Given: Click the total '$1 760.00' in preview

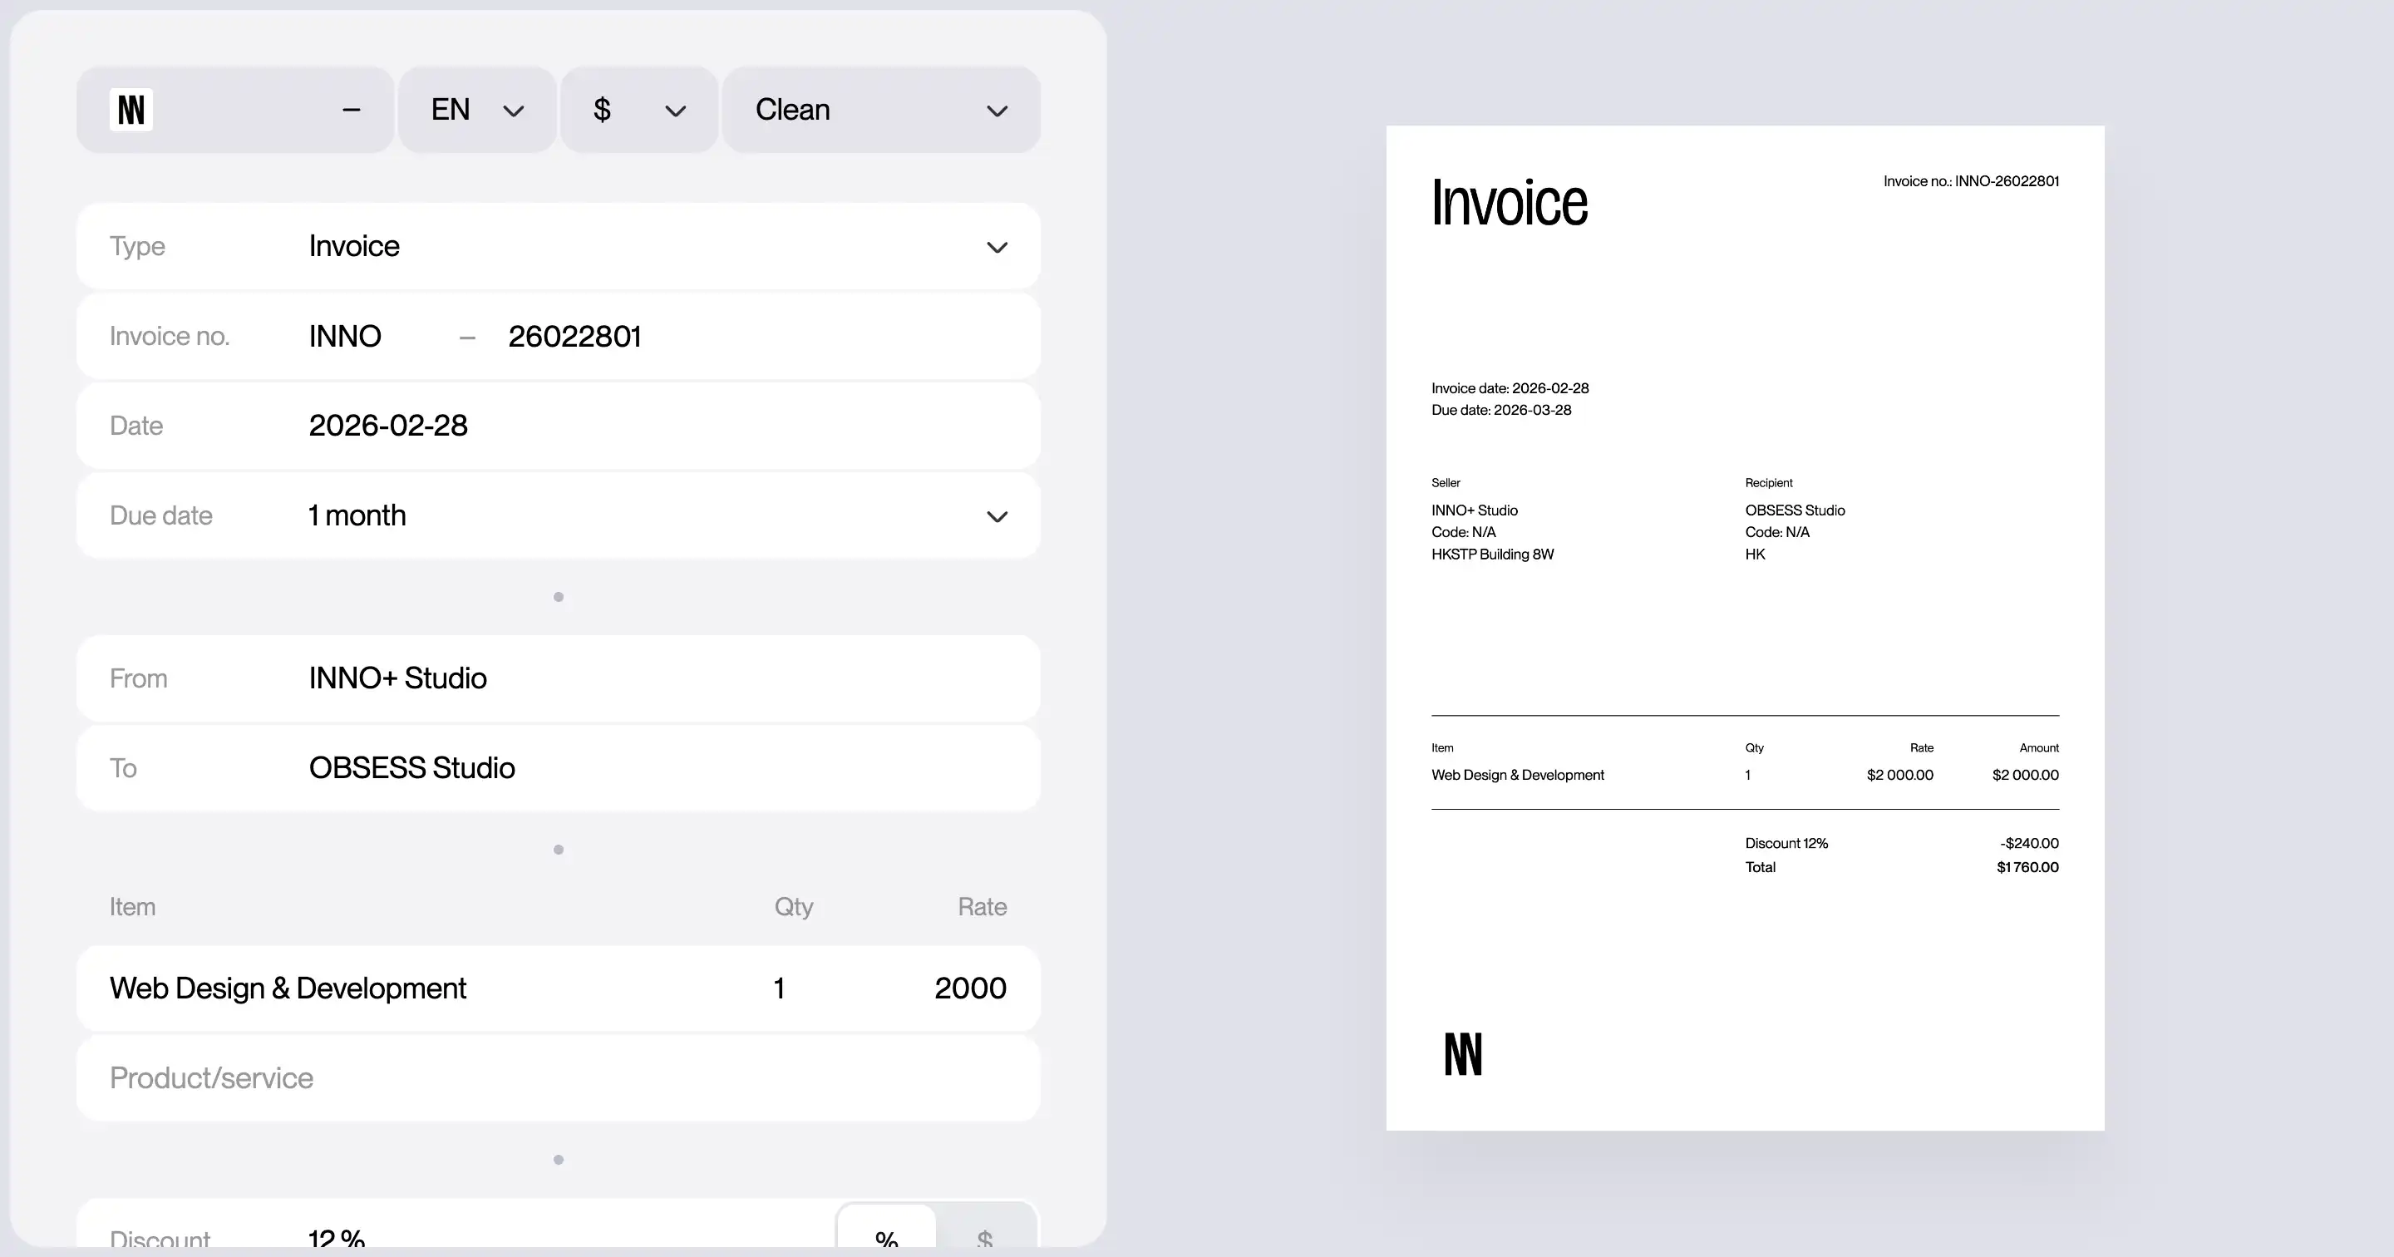Looking at the screenshot, I should pyautogui.click(x=2027, y=867).
